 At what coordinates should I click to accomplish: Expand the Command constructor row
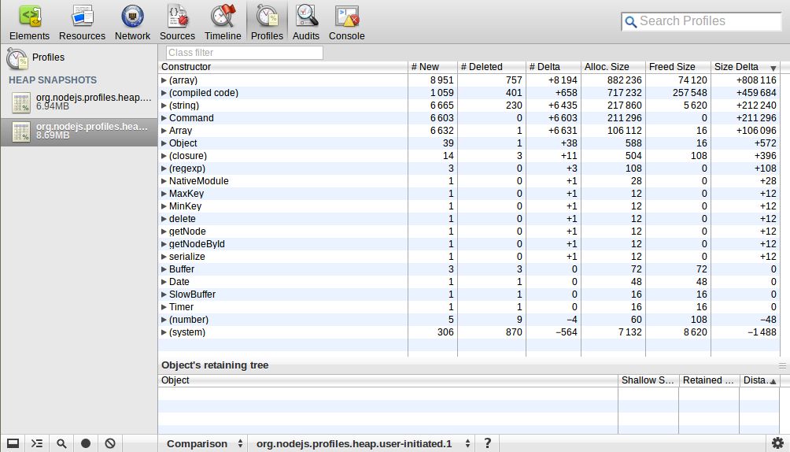164,118
